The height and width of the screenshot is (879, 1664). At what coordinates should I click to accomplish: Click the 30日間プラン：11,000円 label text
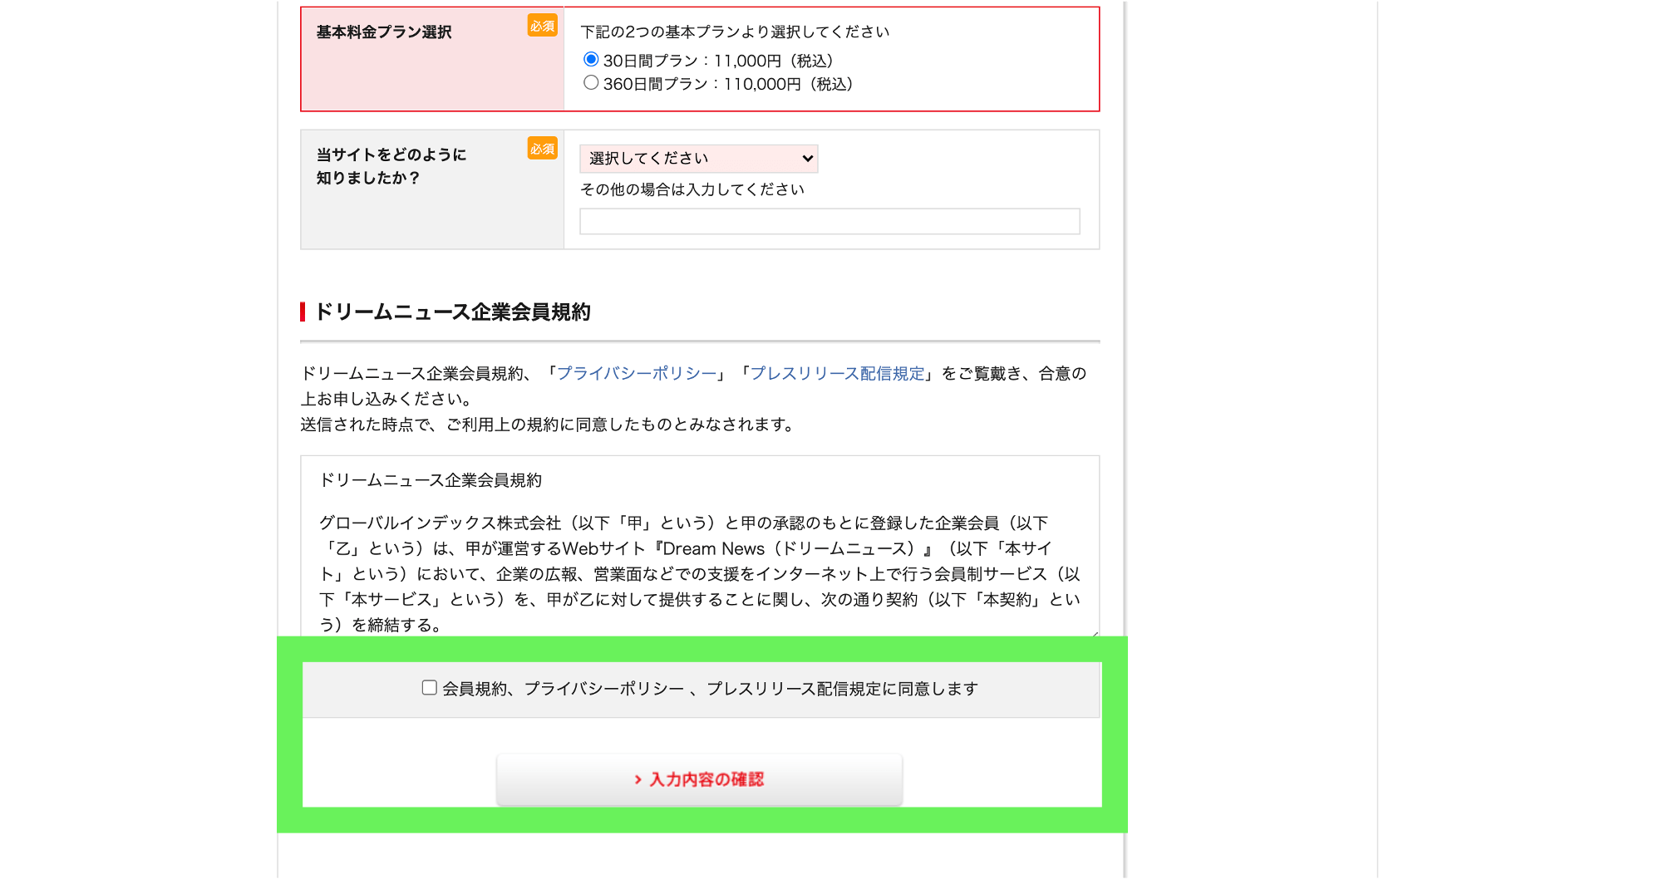[718, 61]
